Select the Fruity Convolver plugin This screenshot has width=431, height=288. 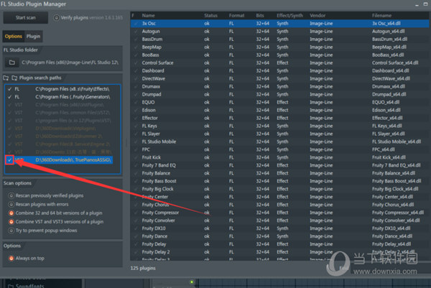coord(279,220)
